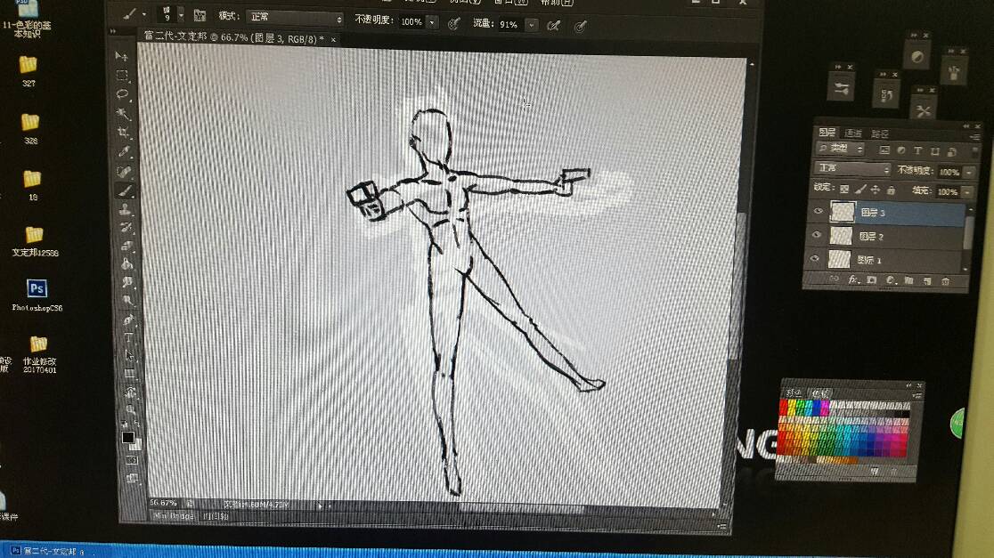Viewport: 994px width, 558px height.
Task: Select the Clone Stamp tool
Action: 126,209
